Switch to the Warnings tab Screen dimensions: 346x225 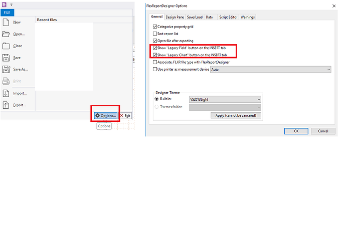tap(247, 17)
